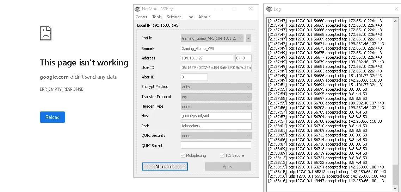
Task: Click the last log line port 49447
Action: click(x=326, y=181)
